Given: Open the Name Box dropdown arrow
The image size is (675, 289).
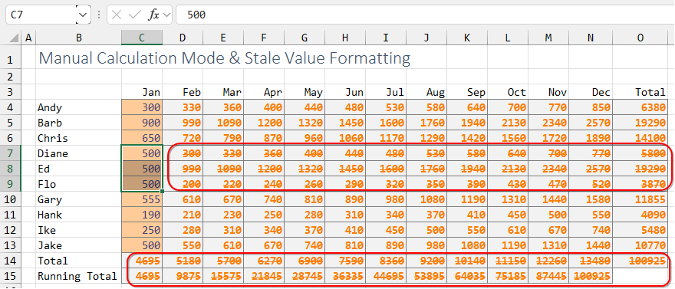Looking at the screenshot, I should (x=83, y=15).
